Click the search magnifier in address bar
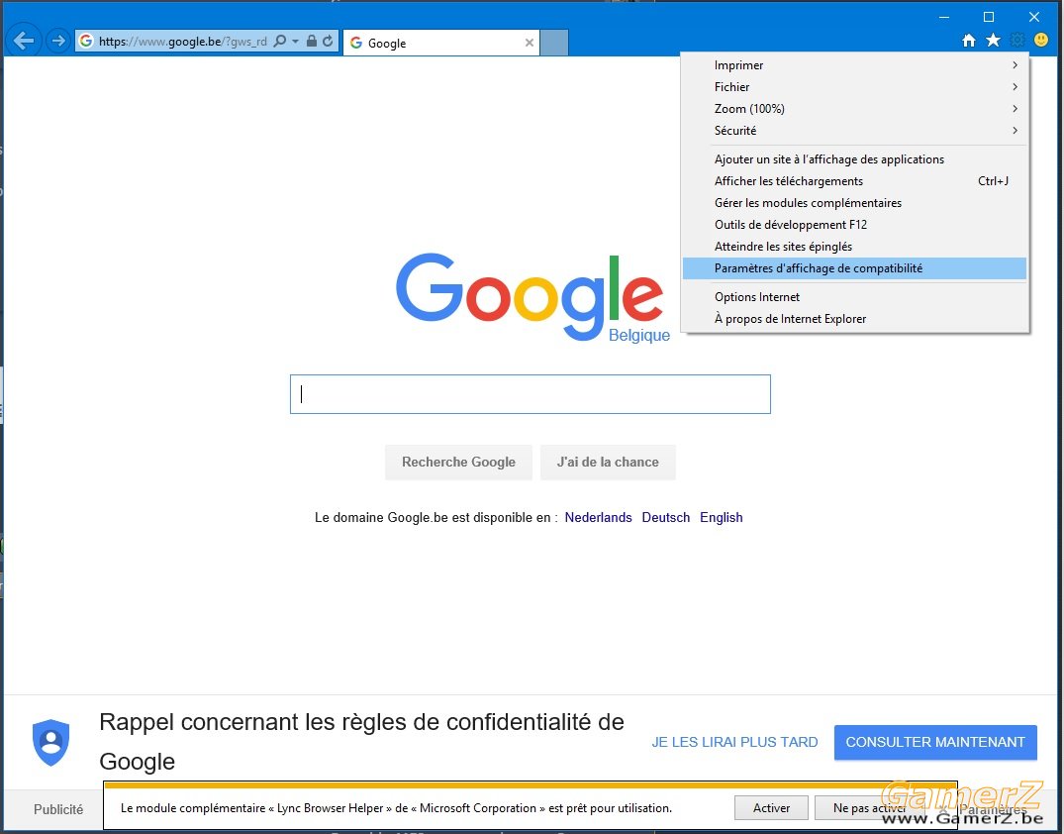 pyautogui.click(x=279, y=41)
